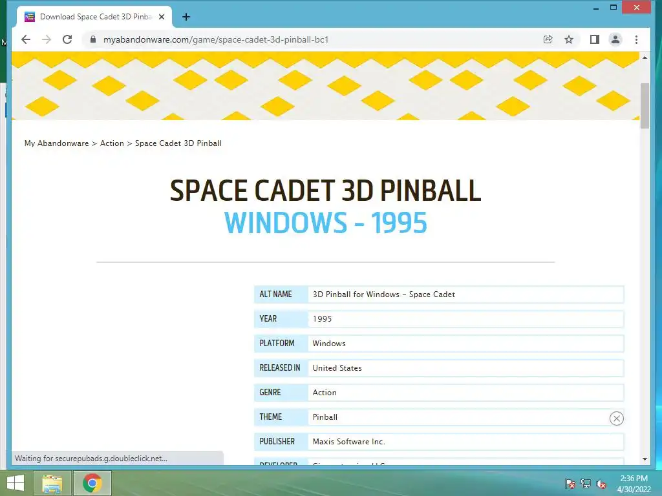This screenshot has height=496, width=662.
Task: Bookmark this page with the star
Action: [x=569, y=39]
